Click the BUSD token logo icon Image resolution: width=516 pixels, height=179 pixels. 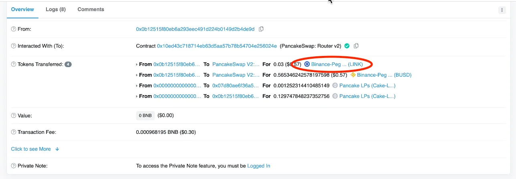[x=353, y=75]
